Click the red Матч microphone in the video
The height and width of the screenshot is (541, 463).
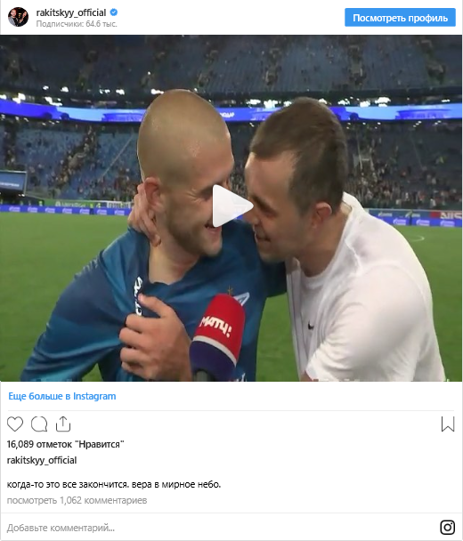point(217,336)
